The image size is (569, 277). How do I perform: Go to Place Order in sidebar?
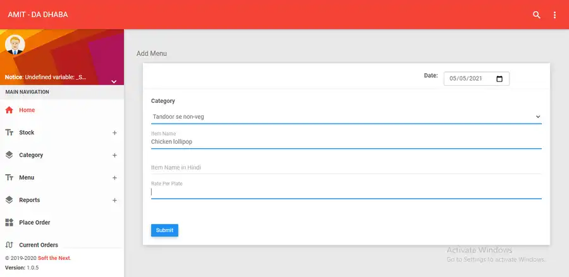[x=35, y=223]
